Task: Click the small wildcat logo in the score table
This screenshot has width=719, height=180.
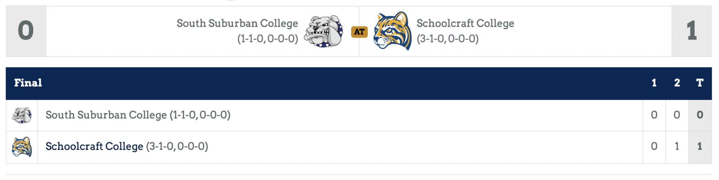Action: (x=22, y=147)
